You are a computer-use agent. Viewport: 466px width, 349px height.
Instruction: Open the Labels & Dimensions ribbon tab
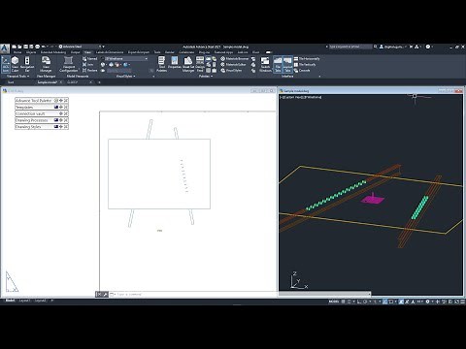[x=110, y=52]
